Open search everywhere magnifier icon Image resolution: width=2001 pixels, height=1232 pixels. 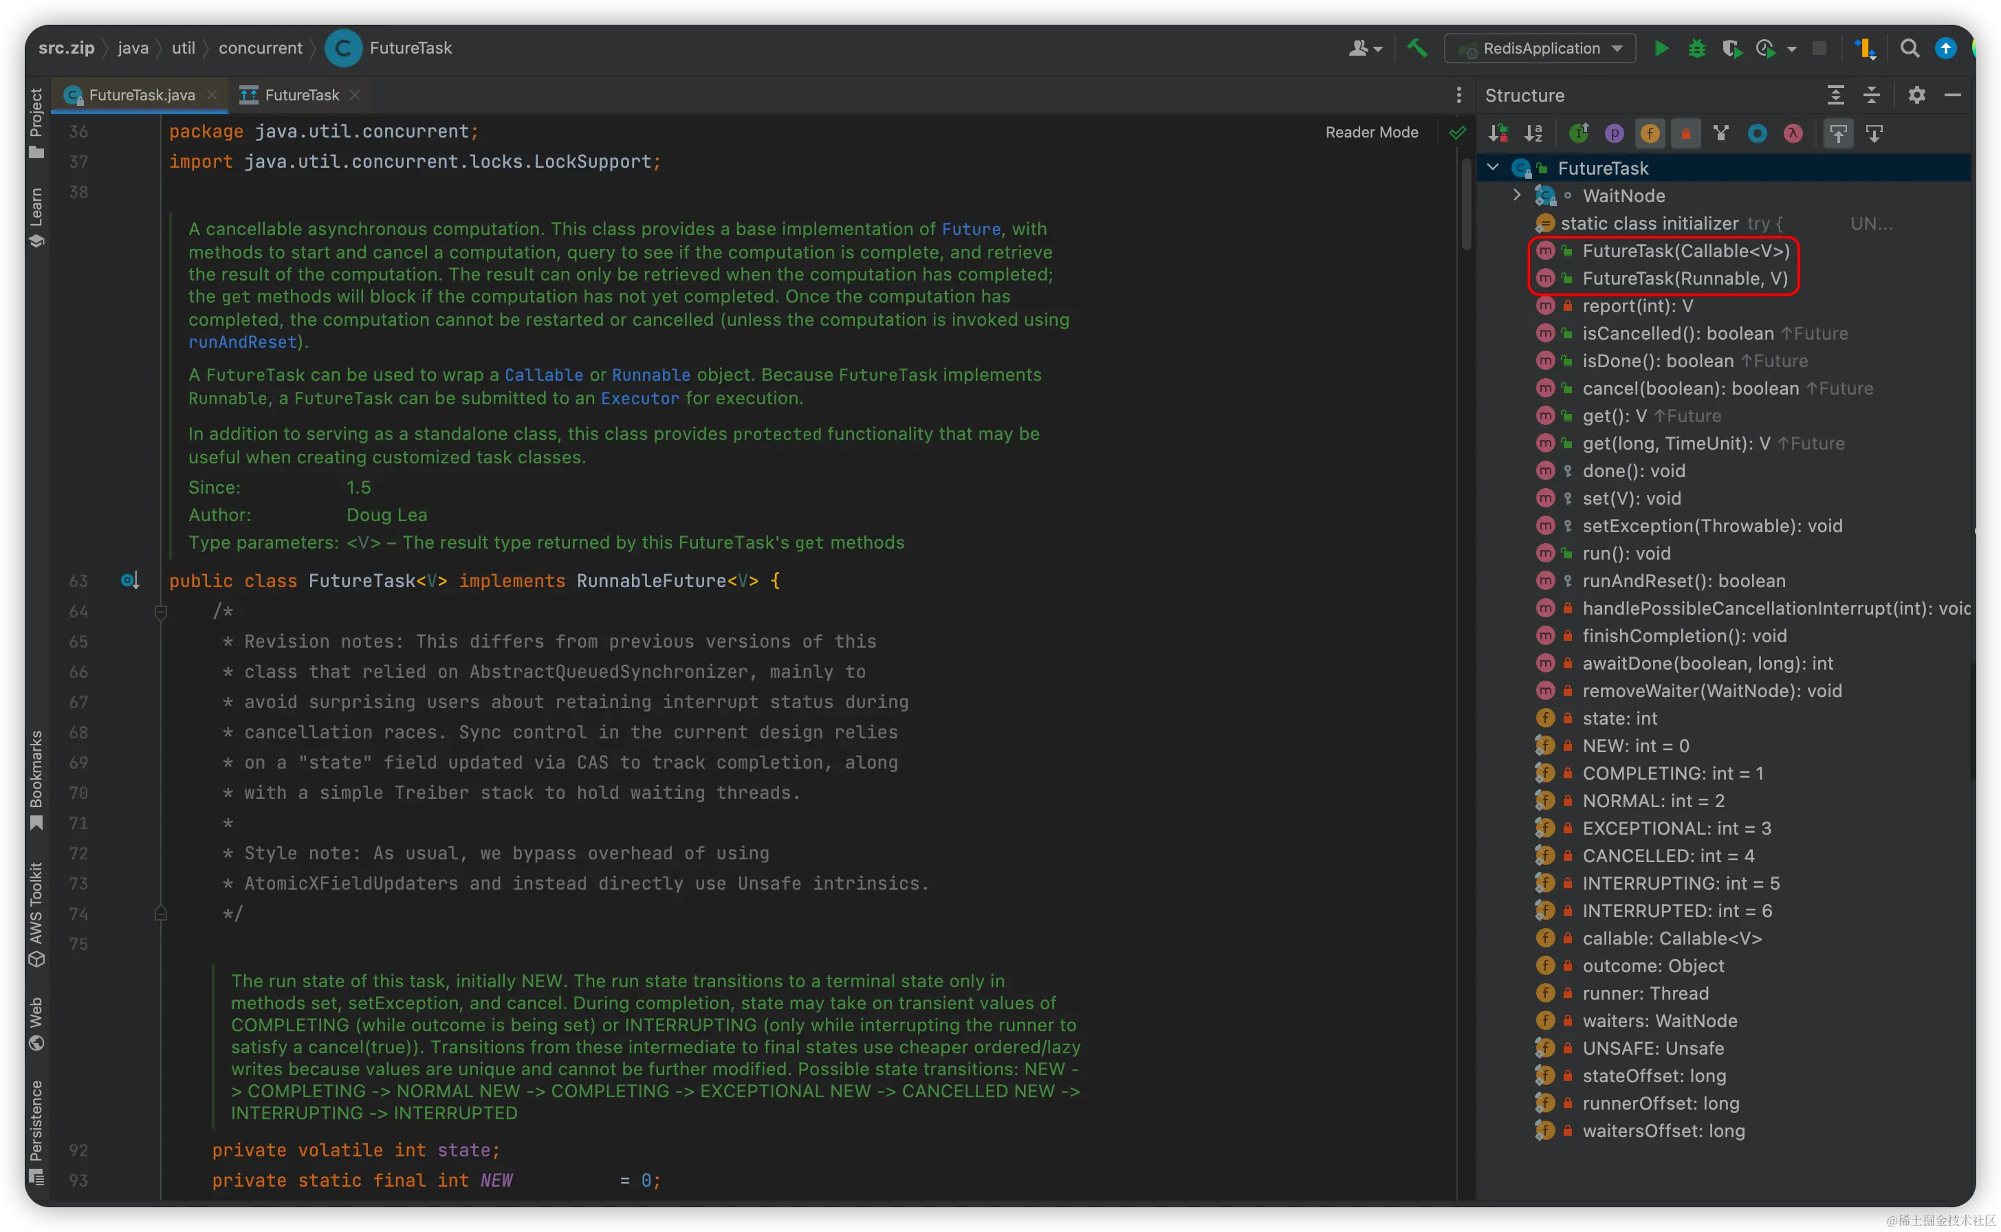pos(1910,49)
